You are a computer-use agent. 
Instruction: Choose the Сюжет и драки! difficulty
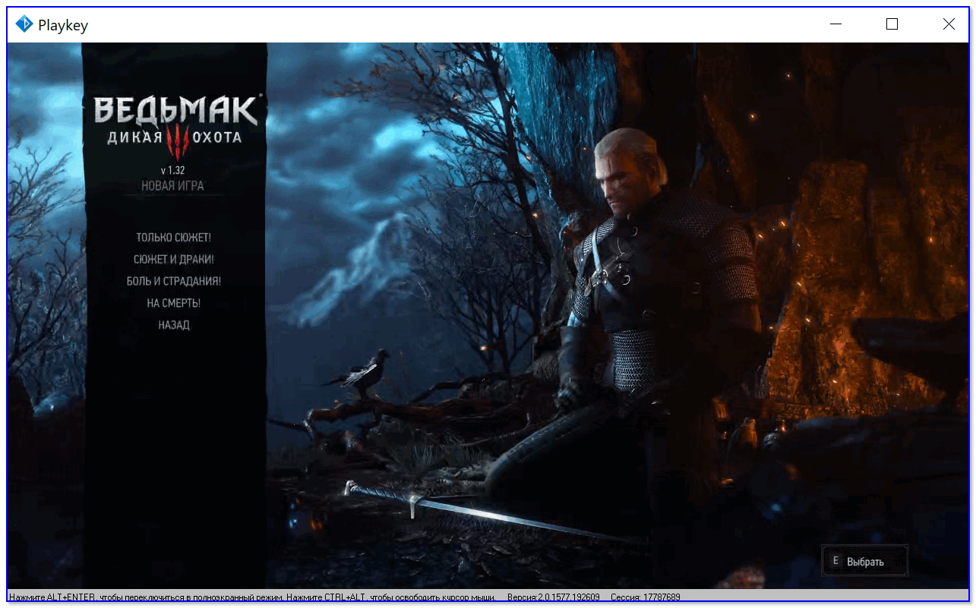173,260
